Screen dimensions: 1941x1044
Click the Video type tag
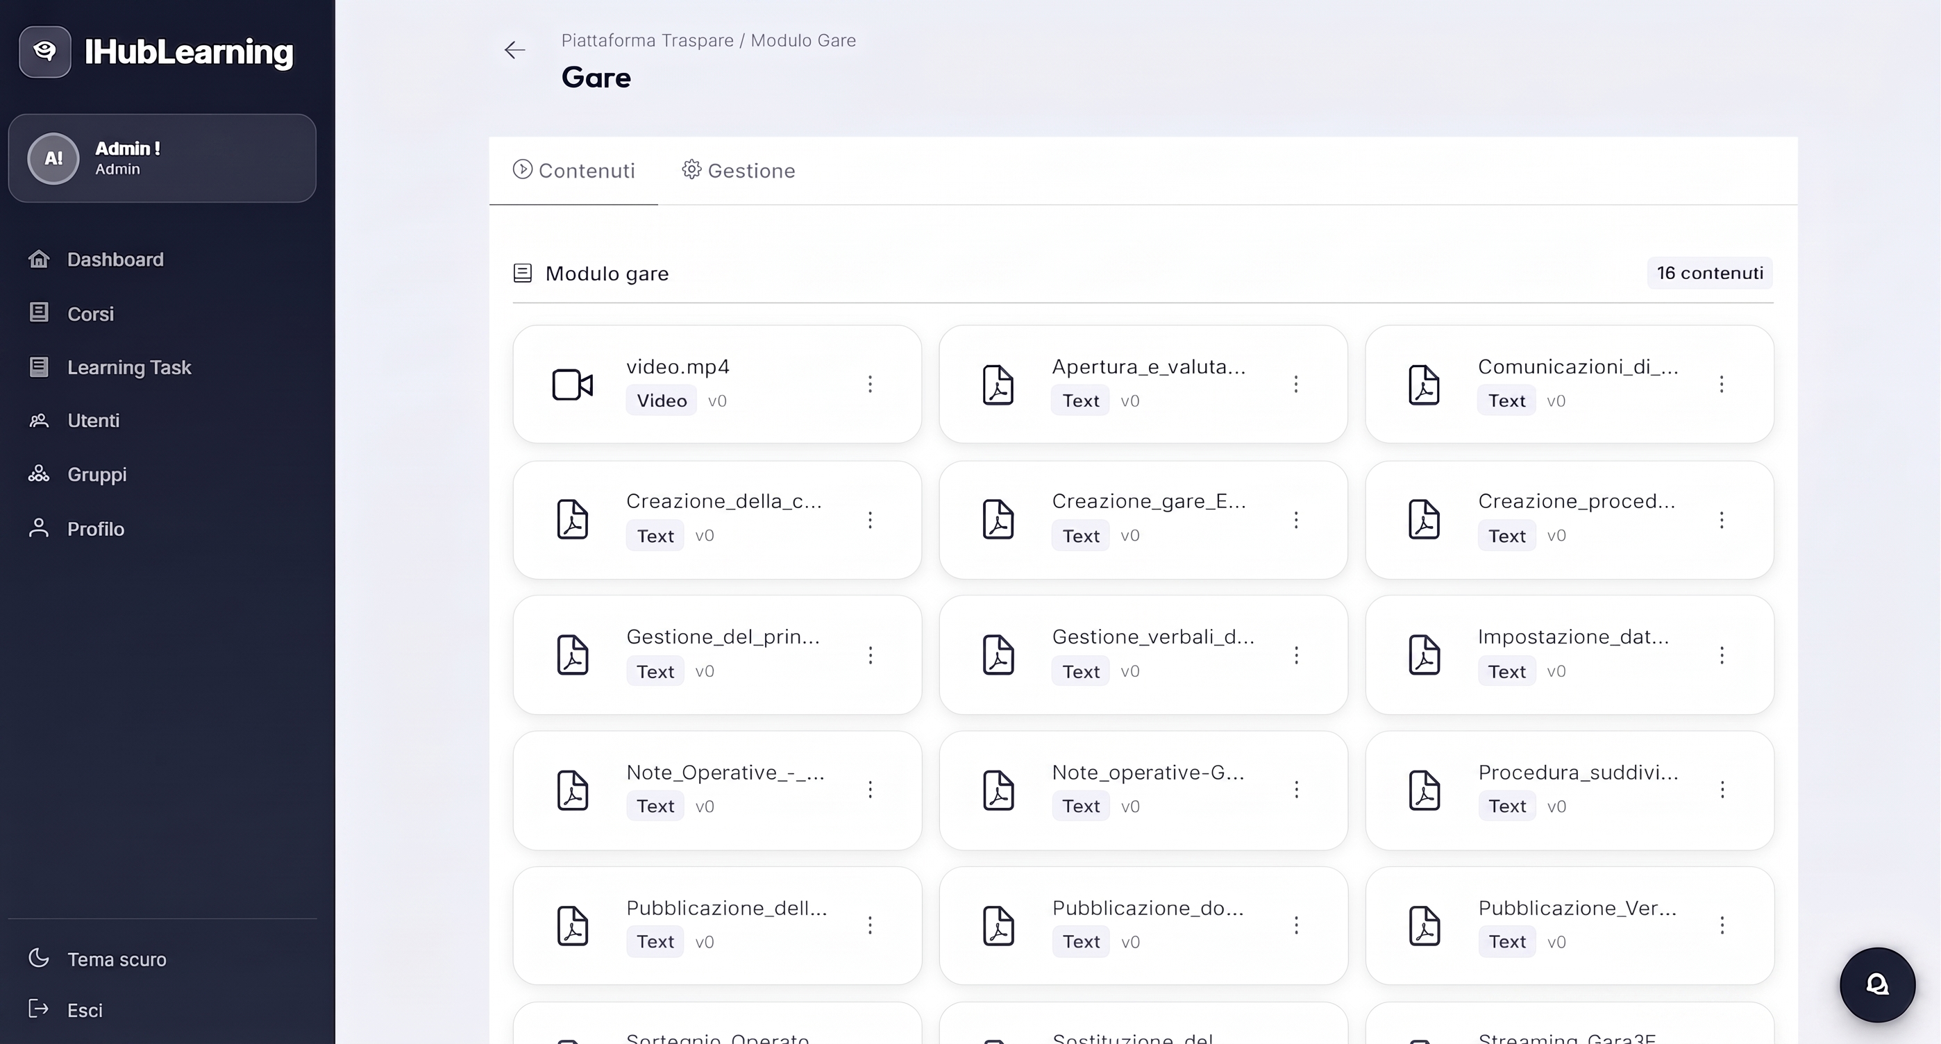click(x=662, y=401)
